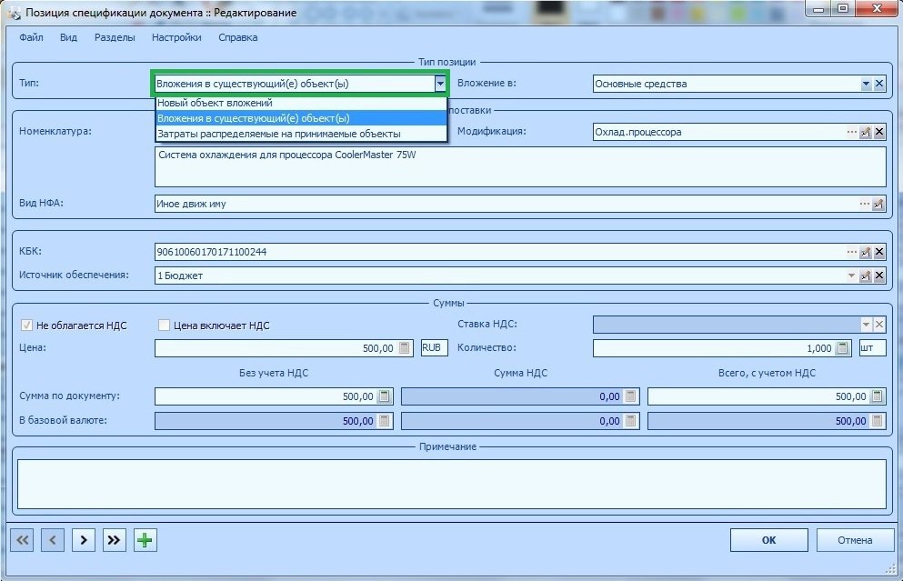This screenshot has height=581, width=903.
Task: Jump to the last record
Action: [x=114, y=540]
